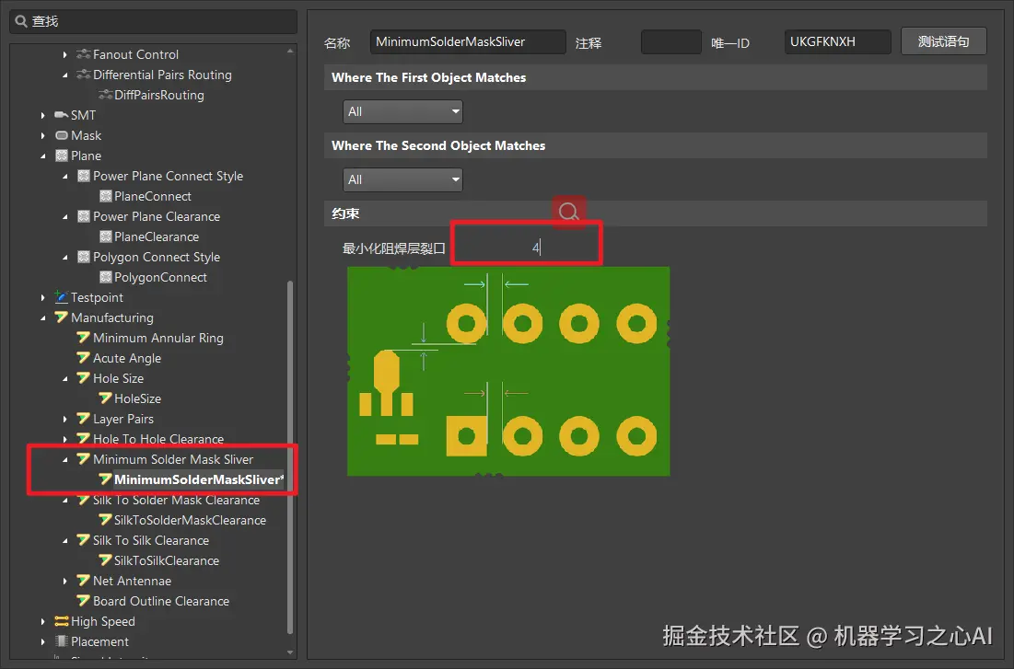Click the High Speed category icon
Image resolution: width=1014 pixels, height=669 pixels.
(x=62, y=621)
